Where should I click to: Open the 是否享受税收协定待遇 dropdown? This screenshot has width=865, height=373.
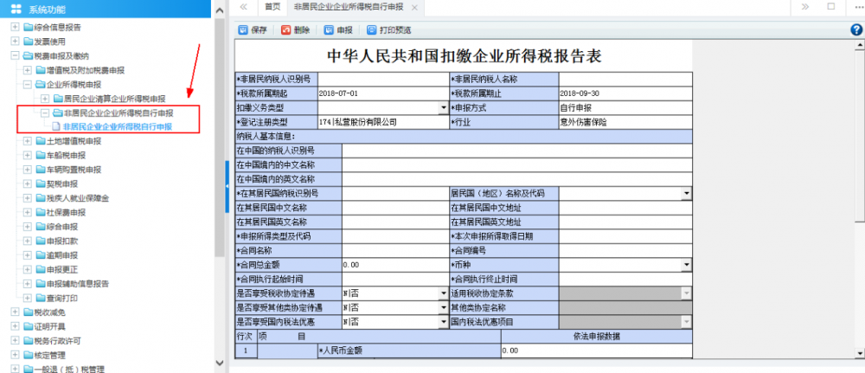pyautogui.click(x=444, y=293)
